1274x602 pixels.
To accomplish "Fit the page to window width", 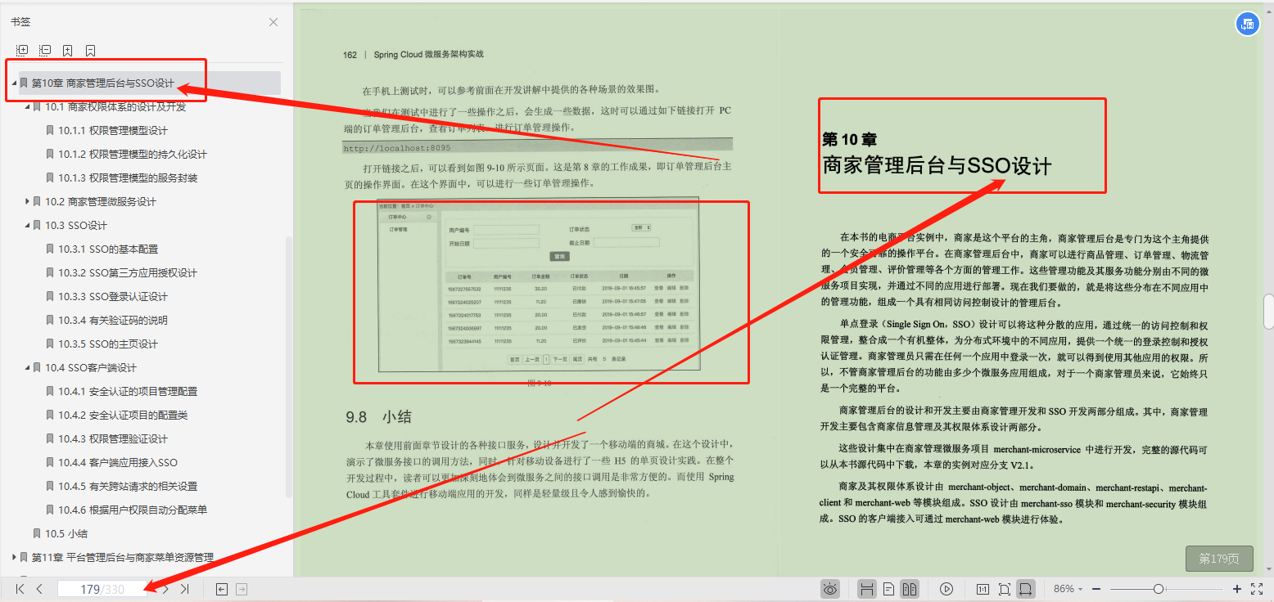I will click(1027, 589).
